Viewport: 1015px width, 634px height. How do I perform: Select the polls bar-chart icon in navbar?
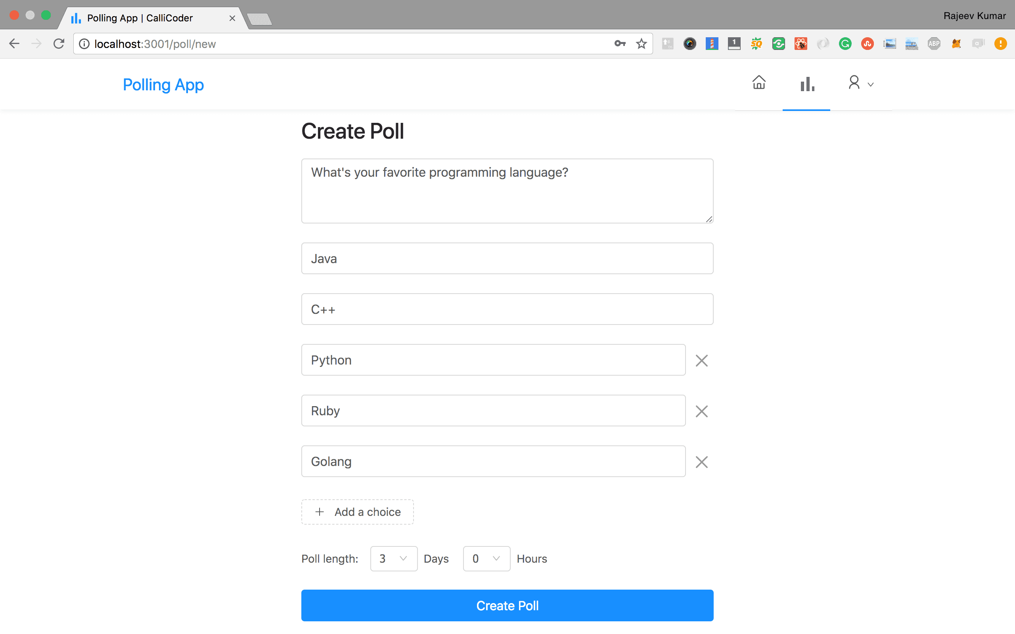(x=806, y=83)
